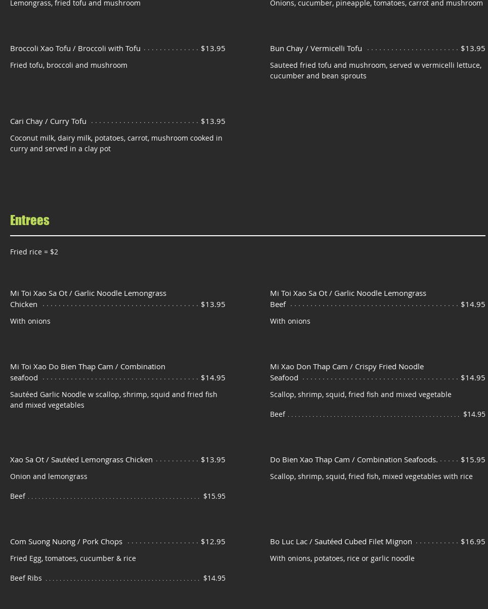The height and width of the screenshot is (609, 488).
Task: Click the Entrees section heading
Action: pyautogui.click(x=30, y=220)
